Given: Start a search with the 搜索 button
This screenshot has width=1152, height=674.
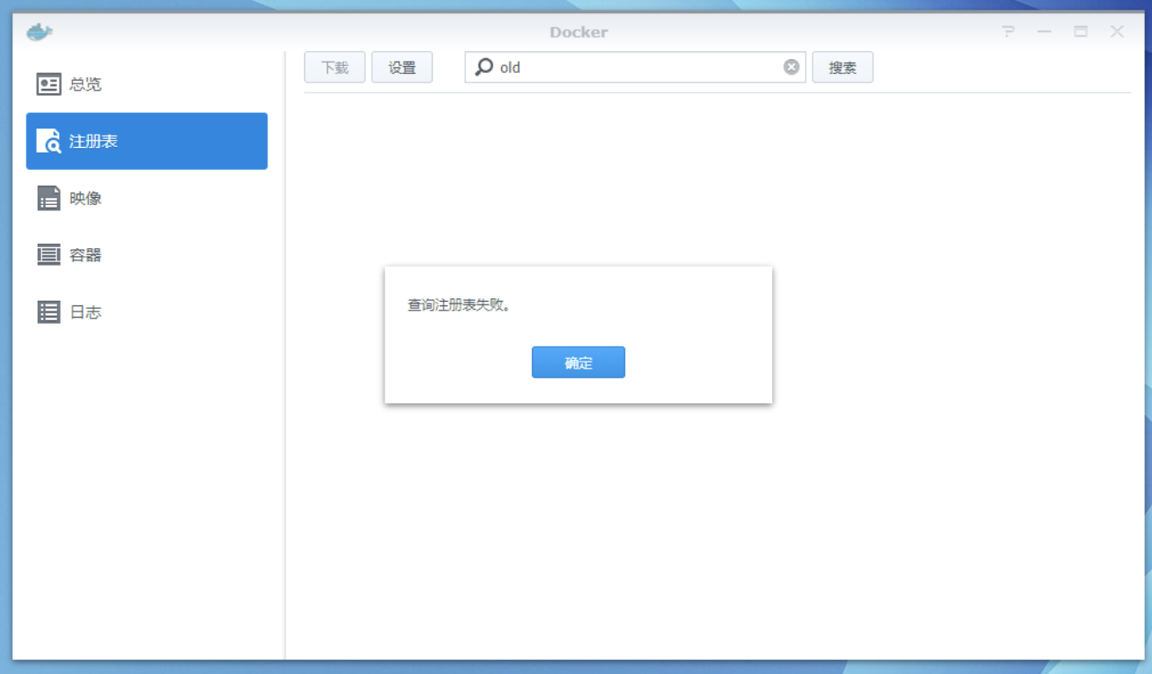Looking at the screenshot, I should [842, 67].
